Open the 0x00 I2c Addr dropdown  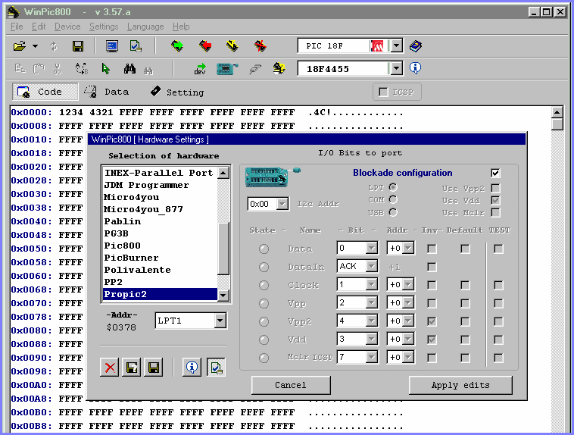[282, 204]
